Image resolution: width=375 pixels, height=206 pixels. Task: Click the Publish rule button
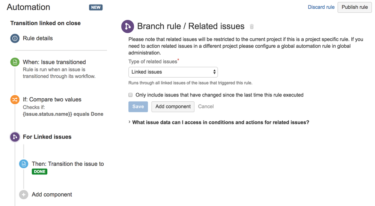coord(354,7)
